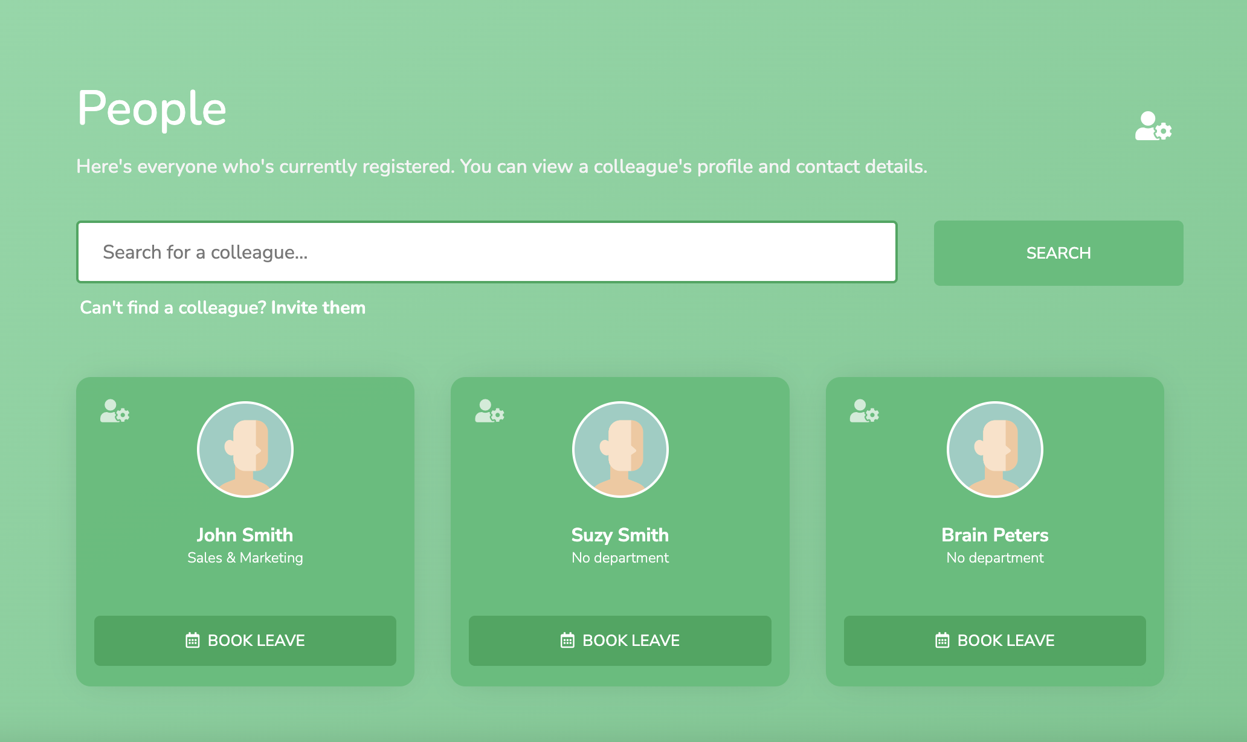The height and width of the screenshot is (742, 1247).
Task: Open John Smith's profile picture
Action: tap(245, 450)
